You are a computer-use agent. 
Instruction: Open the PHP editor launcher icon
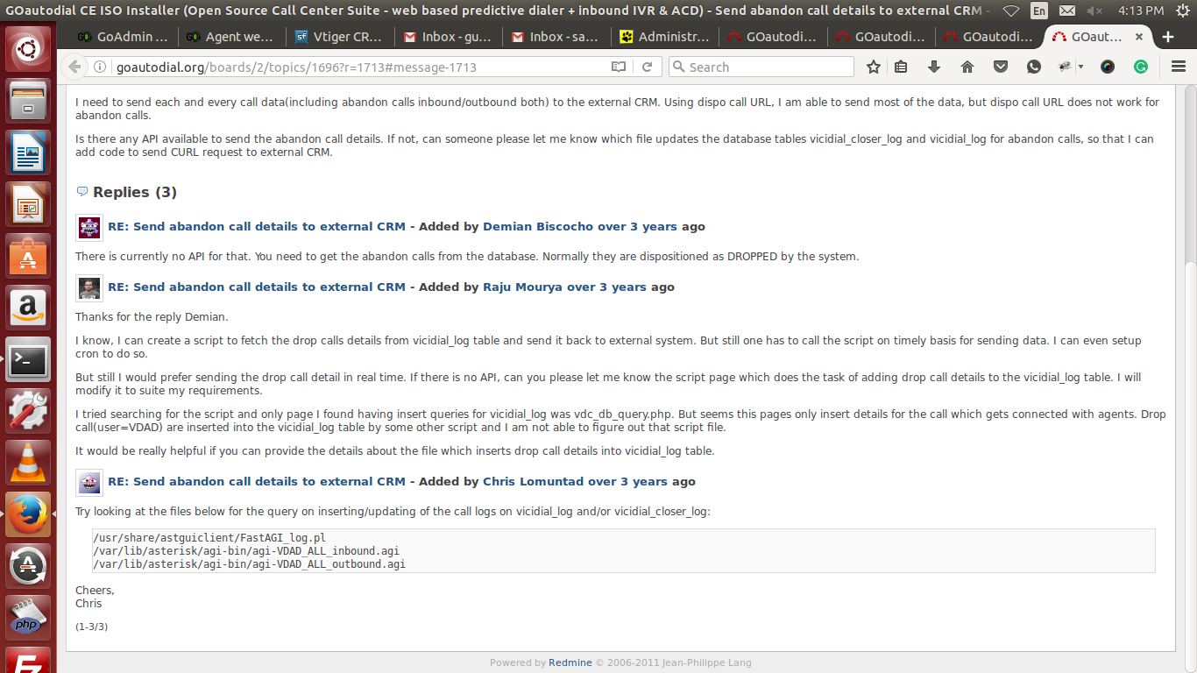click(28, 618)
